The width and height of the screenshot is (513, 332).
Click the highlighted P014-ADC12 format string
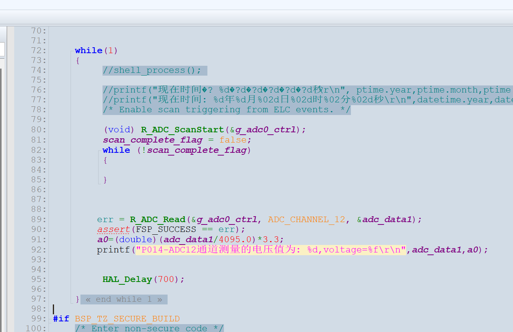[271, 249]
